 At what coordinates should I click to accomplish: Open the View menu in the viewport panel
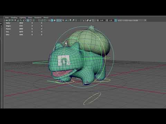[7, 18]
